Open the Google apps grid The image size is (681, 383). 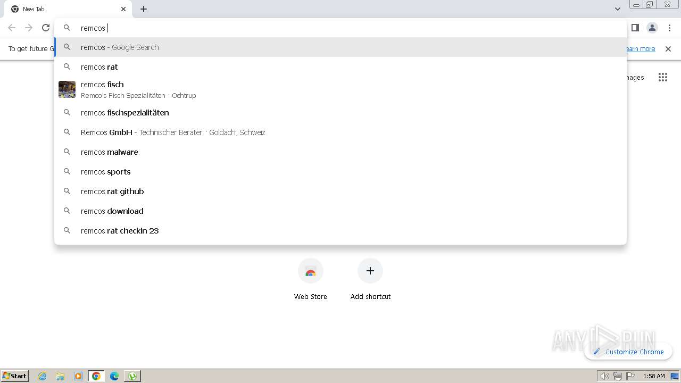tap(662, 77)
